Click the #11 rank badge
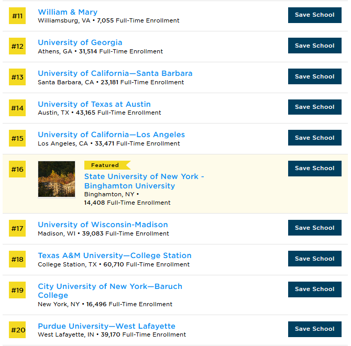This screenshot has width=351, height=346. (x=17, y=16)
